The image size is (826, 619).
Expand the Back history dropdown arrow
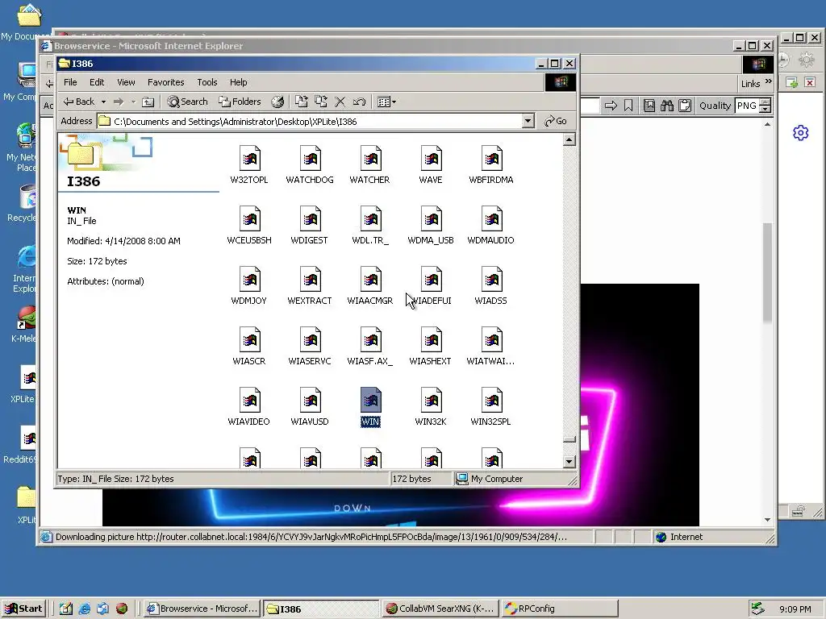coord(103,102)
